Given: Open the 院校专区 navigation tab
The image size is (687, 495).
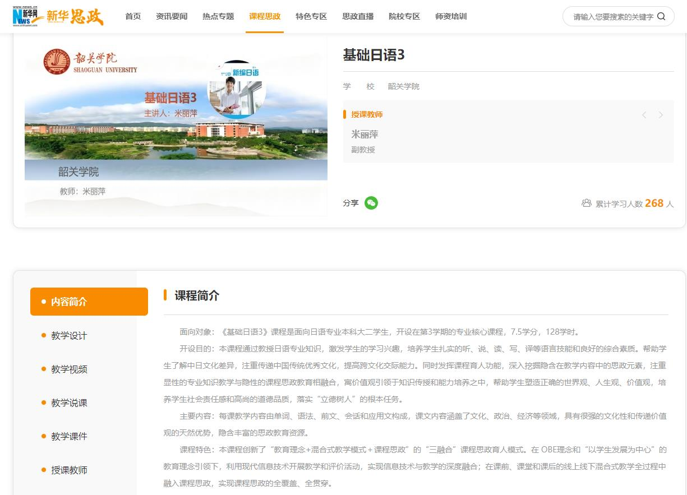Looking at the screenshot, I should click(x=404, y=16).
